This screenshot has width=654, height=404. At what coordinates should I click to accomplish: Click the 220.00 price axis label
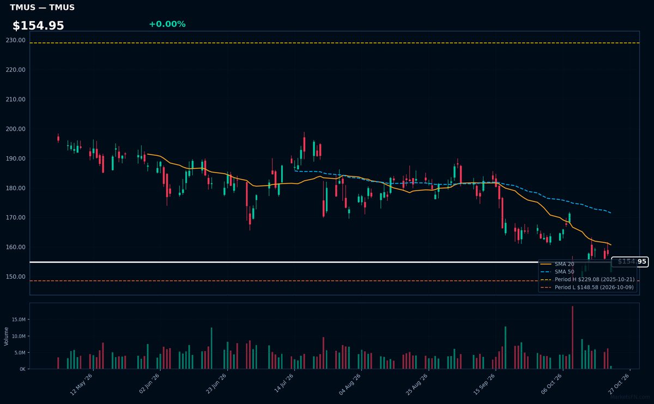pyautogui.click(x=15, y=70)
